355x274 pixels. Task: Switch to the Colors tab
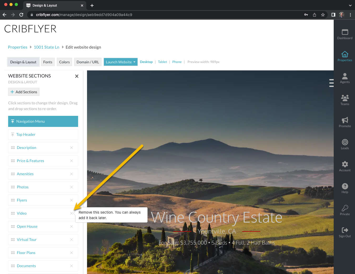pyautogui.click(x=64, y=62)
